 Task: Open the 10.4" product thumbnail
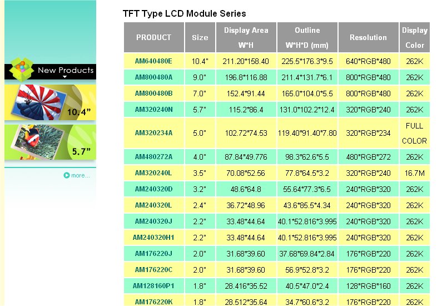point(50,102)
